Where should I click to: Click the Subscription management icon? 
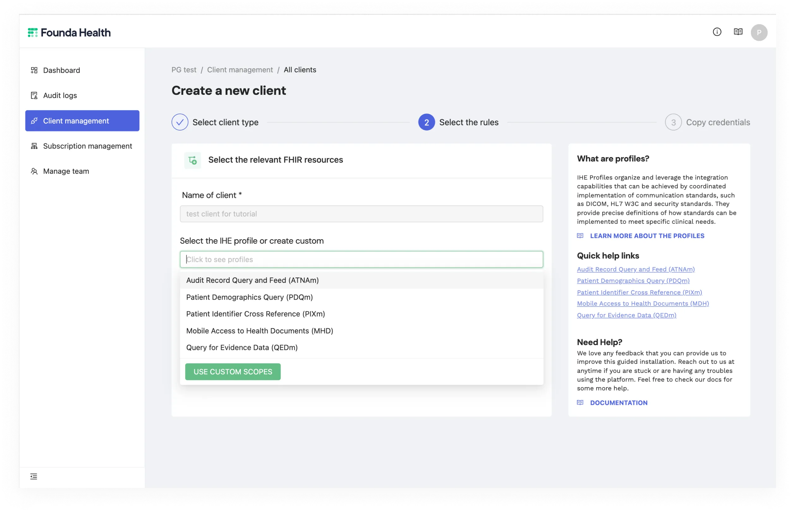pos(34,146)
